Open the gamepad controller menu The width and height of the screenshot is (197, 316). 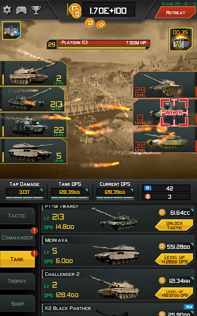[22, 10]
